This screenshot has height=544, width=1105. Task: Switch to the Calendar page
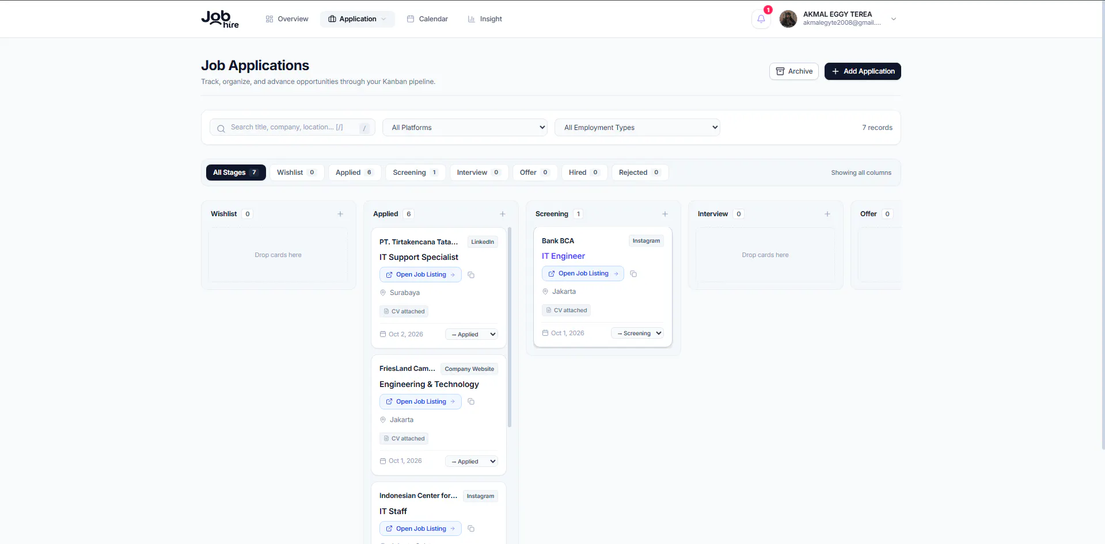pyautogui.click(x=427, y=19)
